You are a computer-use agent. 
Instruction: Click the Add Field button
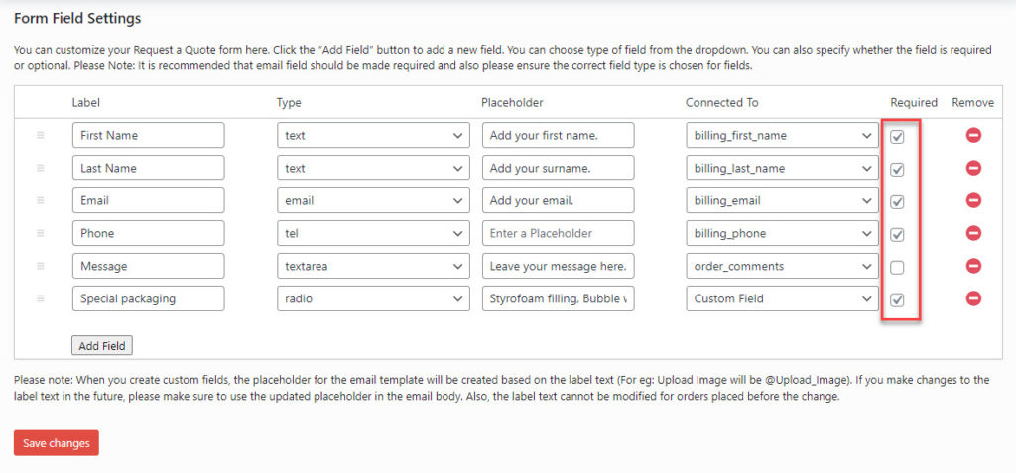(x=102, y=346)
